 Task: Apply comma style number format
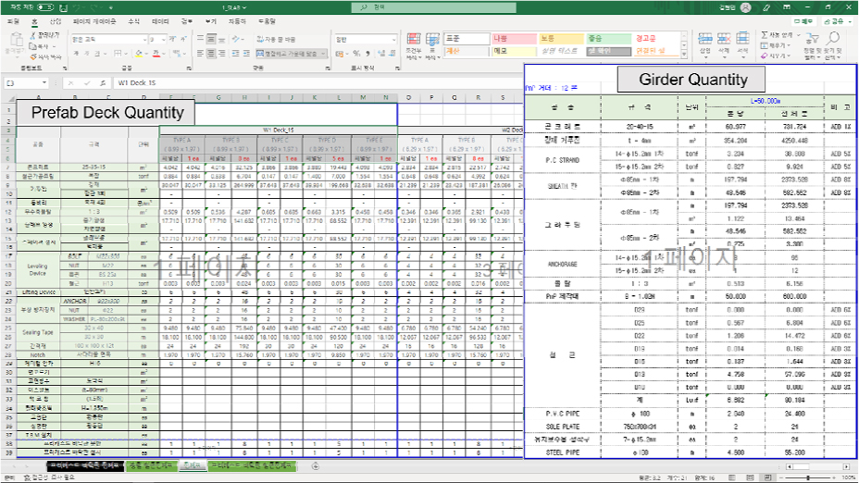click(x=367, y=53)
